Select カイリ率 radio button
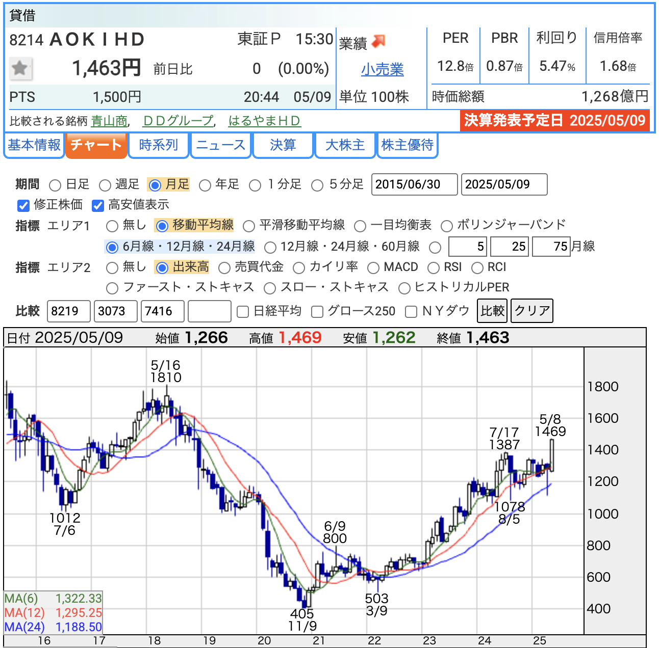The image size is (659, 648). 299,267
